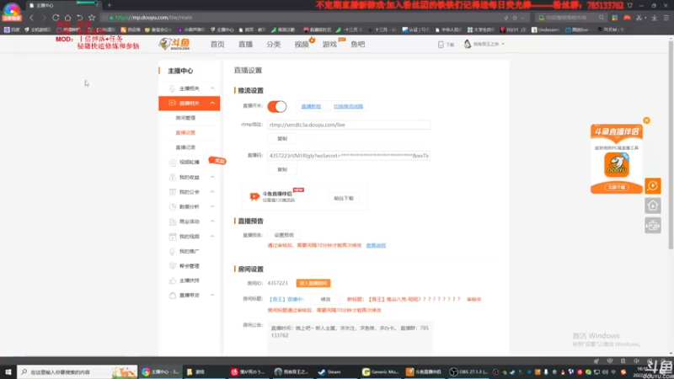Expand the 我的公会 section chevron
This screenshot has height=379, width=674.
(x=212, y=192)
